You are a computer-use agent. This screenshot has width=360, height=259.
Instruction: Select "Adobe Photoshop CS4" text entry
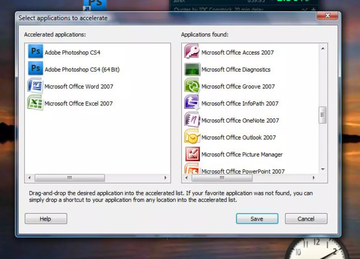[72, 52]
